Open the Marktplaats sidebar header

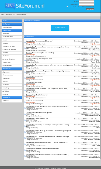click(x=12, y=30)
